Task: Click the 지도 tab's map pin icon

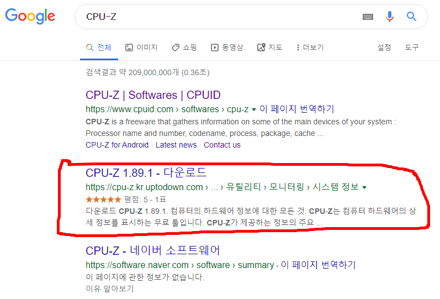Action: pyautogui.click(x=261, y=47)
